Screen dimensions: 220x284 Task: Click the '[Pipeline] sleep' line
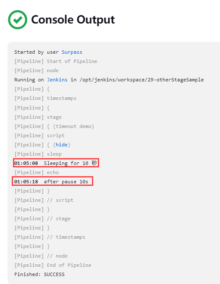click(x=38, y=154)
